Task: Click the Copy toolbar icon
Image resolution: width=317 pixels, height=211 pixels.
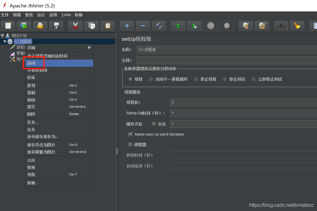Action: (91, 26)
